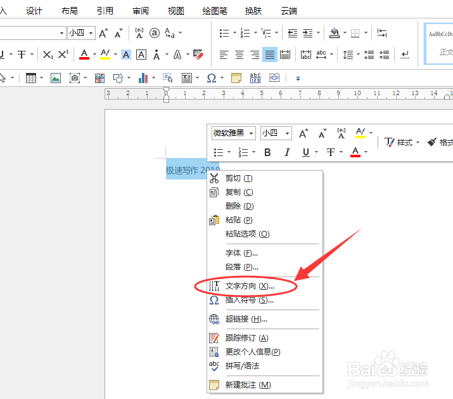
Task: Click the sticky note comment icon in toolbar
Action: pyautogui.click(x=236, y=78)
